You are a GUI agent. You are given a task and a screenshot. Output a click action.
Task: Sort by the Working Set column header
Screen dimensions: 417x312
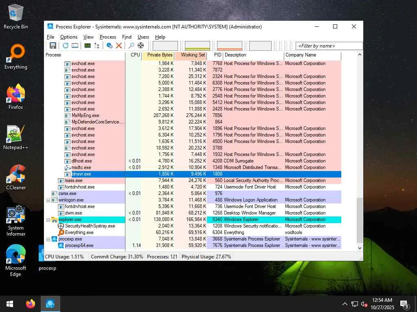click(191, 55)
